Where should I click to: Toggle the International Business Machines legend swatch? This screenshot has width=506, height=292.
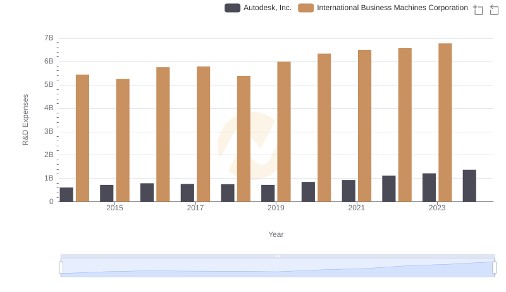pyautogui.click(x=305, y=8)
